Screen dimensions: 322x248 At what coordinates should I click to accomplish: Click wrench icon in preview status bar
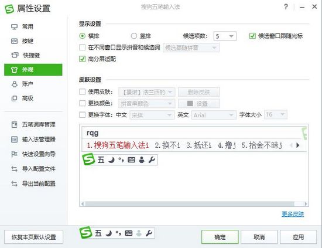[x=152, y=160]
